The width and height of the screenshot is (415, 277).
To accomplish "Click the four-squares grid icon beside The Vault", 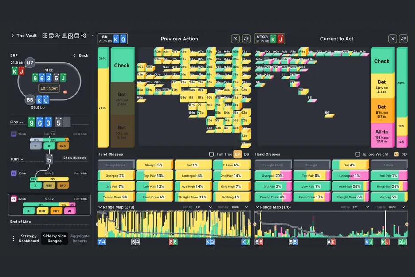I will click(x=45, y=36).
